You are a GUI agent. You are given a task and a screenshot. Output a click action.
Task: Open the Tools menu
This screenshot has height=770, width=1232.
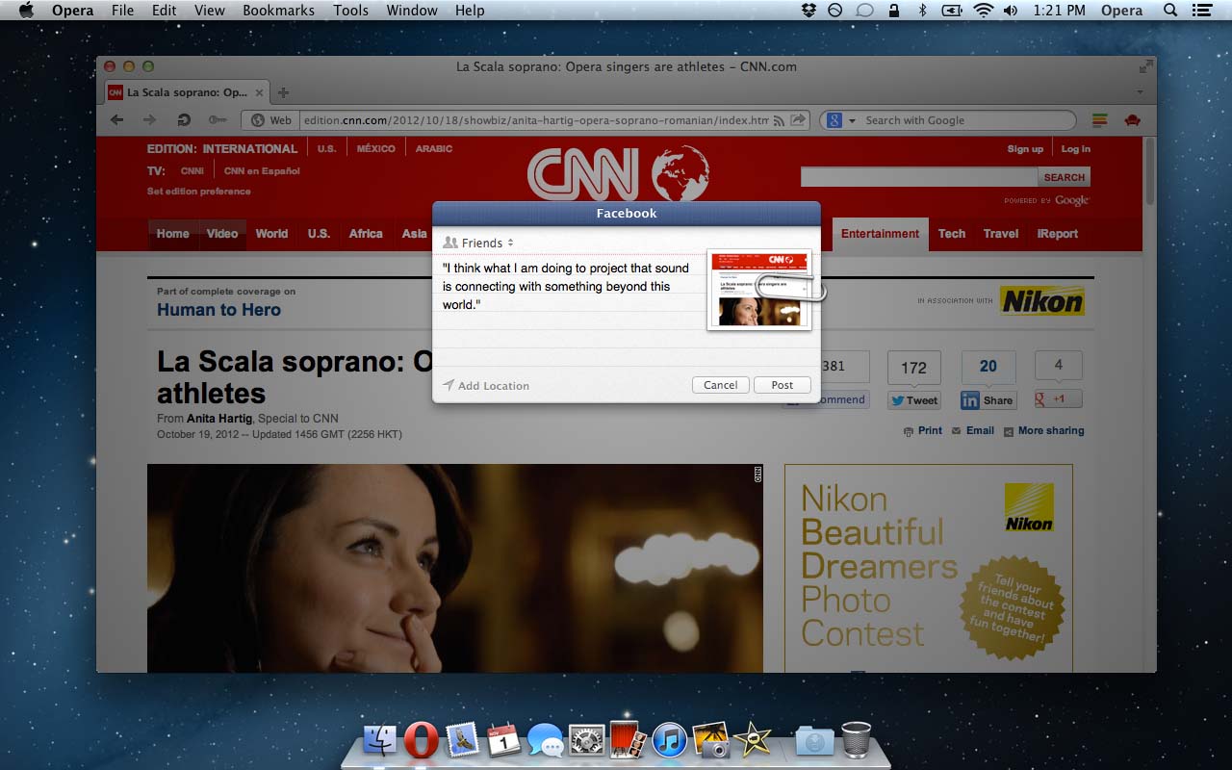pyautogui.click(x=350, y=11)
